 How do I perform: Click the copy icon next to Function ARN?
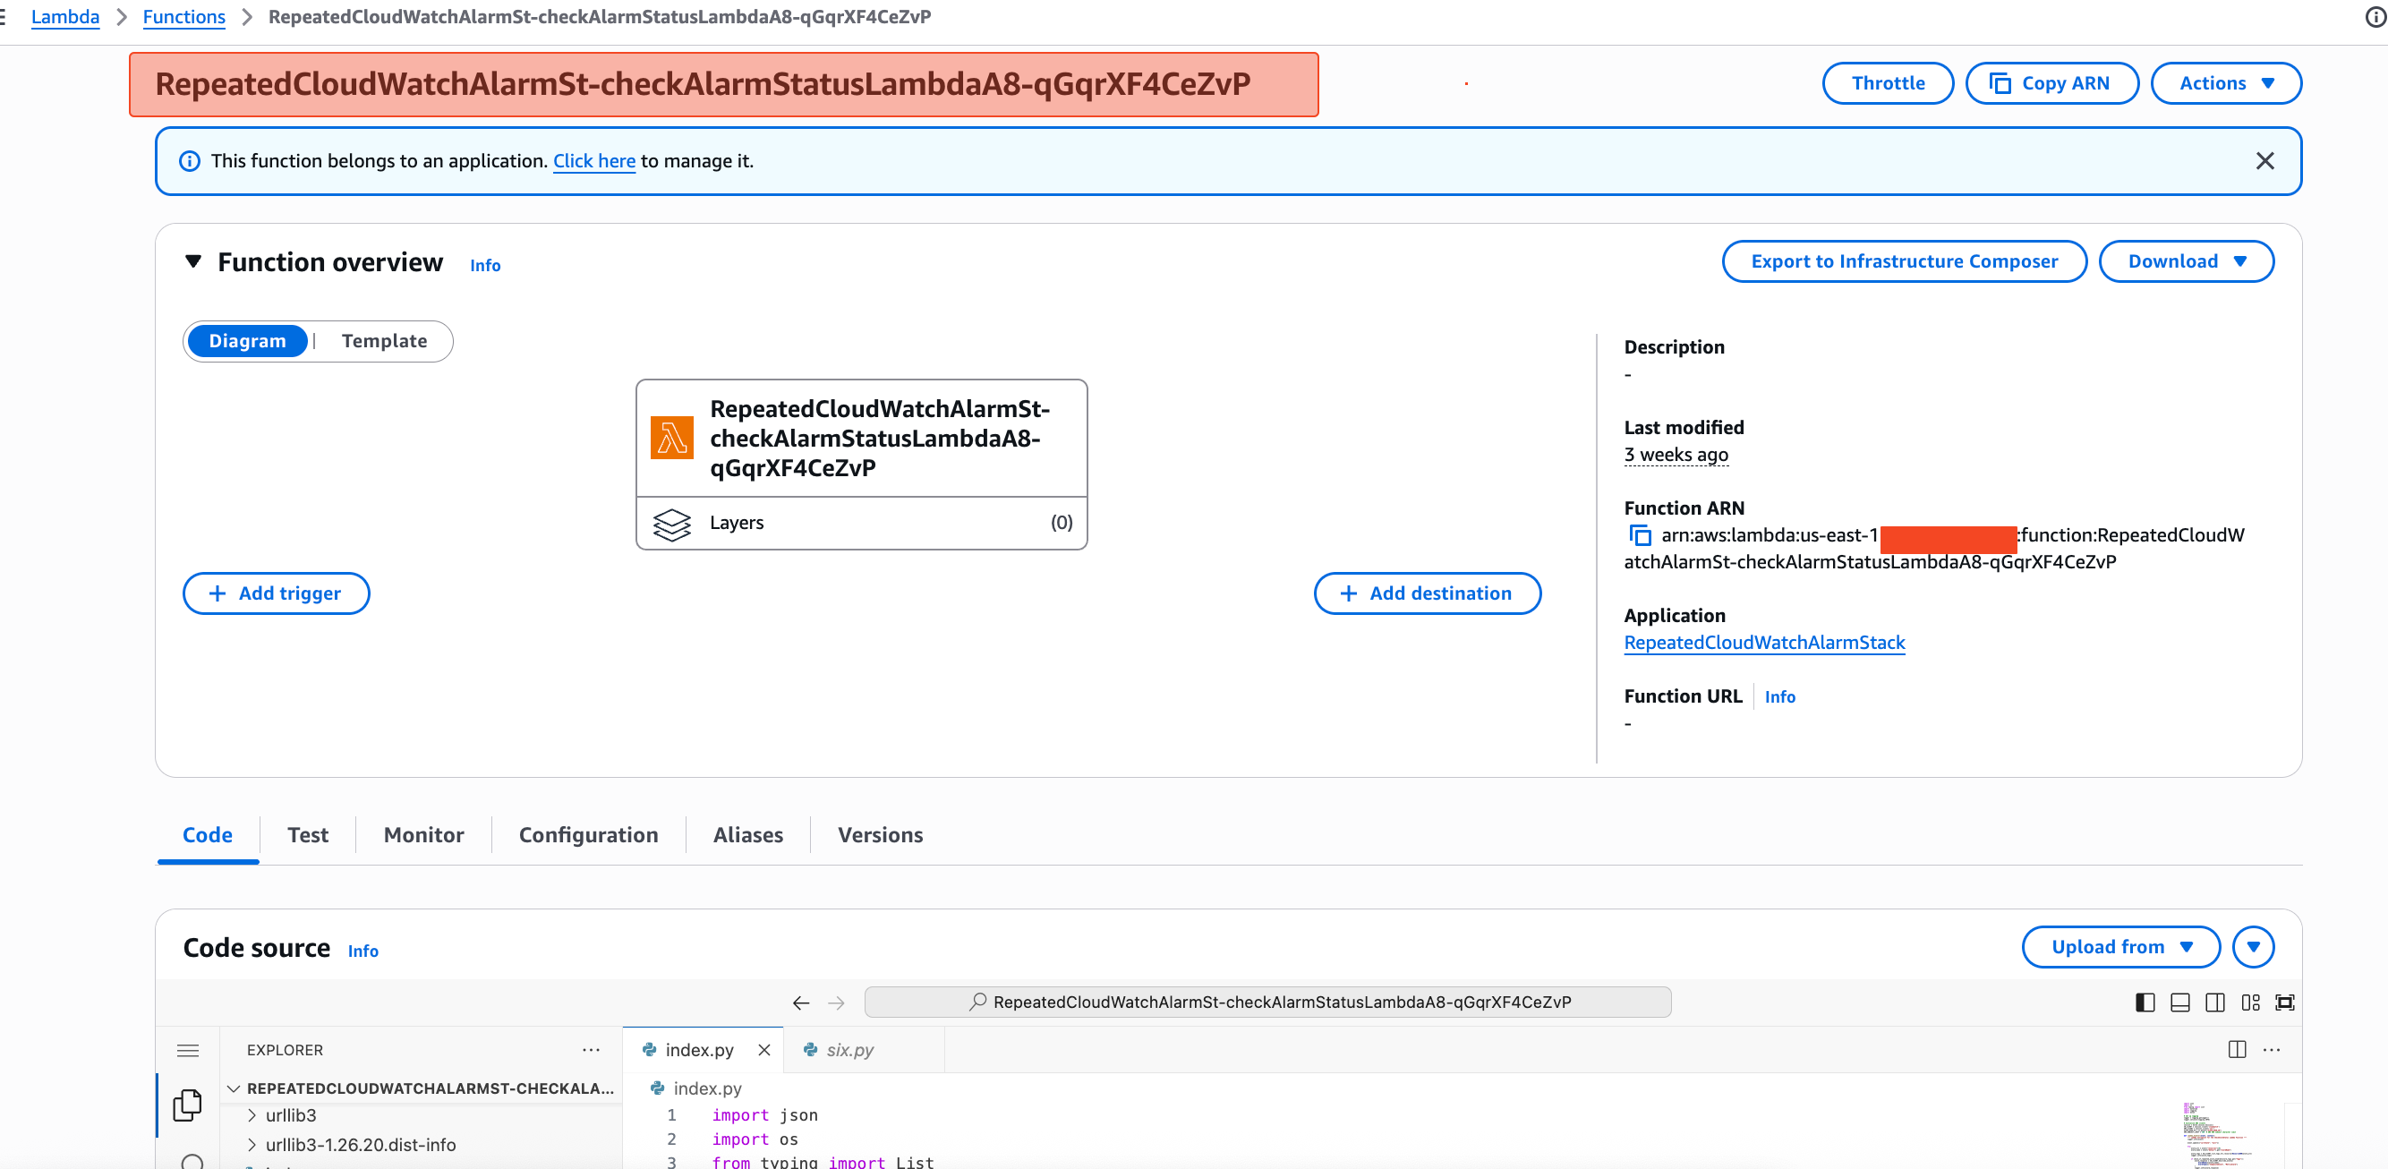[1641, 536]
